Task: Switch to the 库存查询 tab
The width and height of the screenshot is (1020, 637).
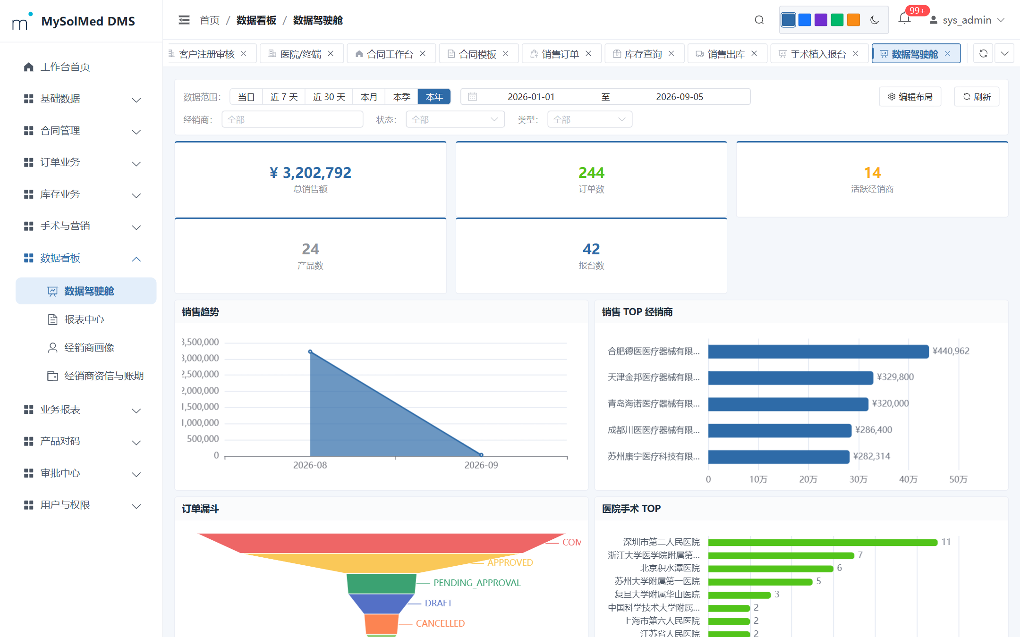Action: [x=643, y=54]
